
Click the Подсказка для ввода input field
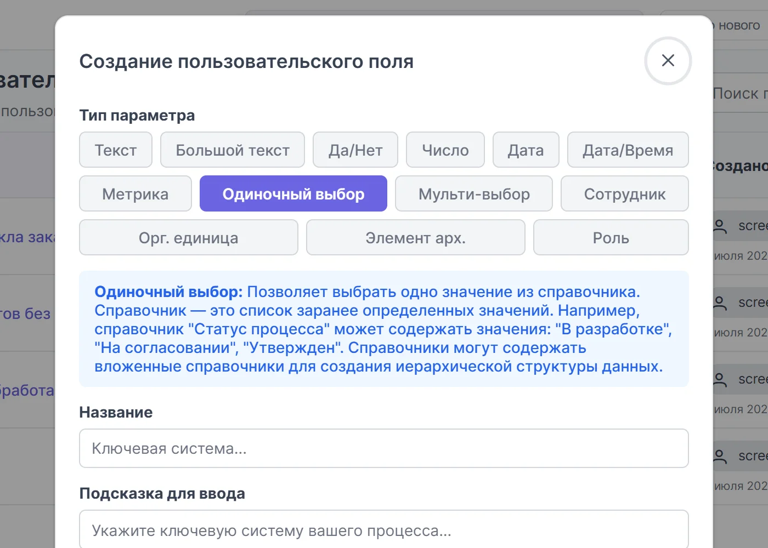[384, 529]
